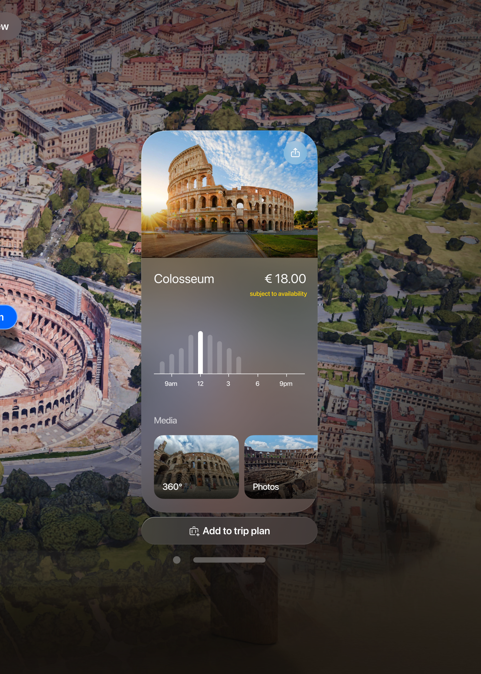481x674 pixels.
Task: Select the chart bar above the 3 tick
Action: (229, 361)
